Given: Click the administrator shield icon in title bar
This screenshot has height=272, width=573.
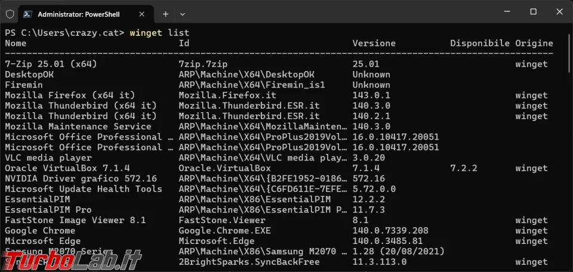Looking at the screenshot, I should click(10, 13).
